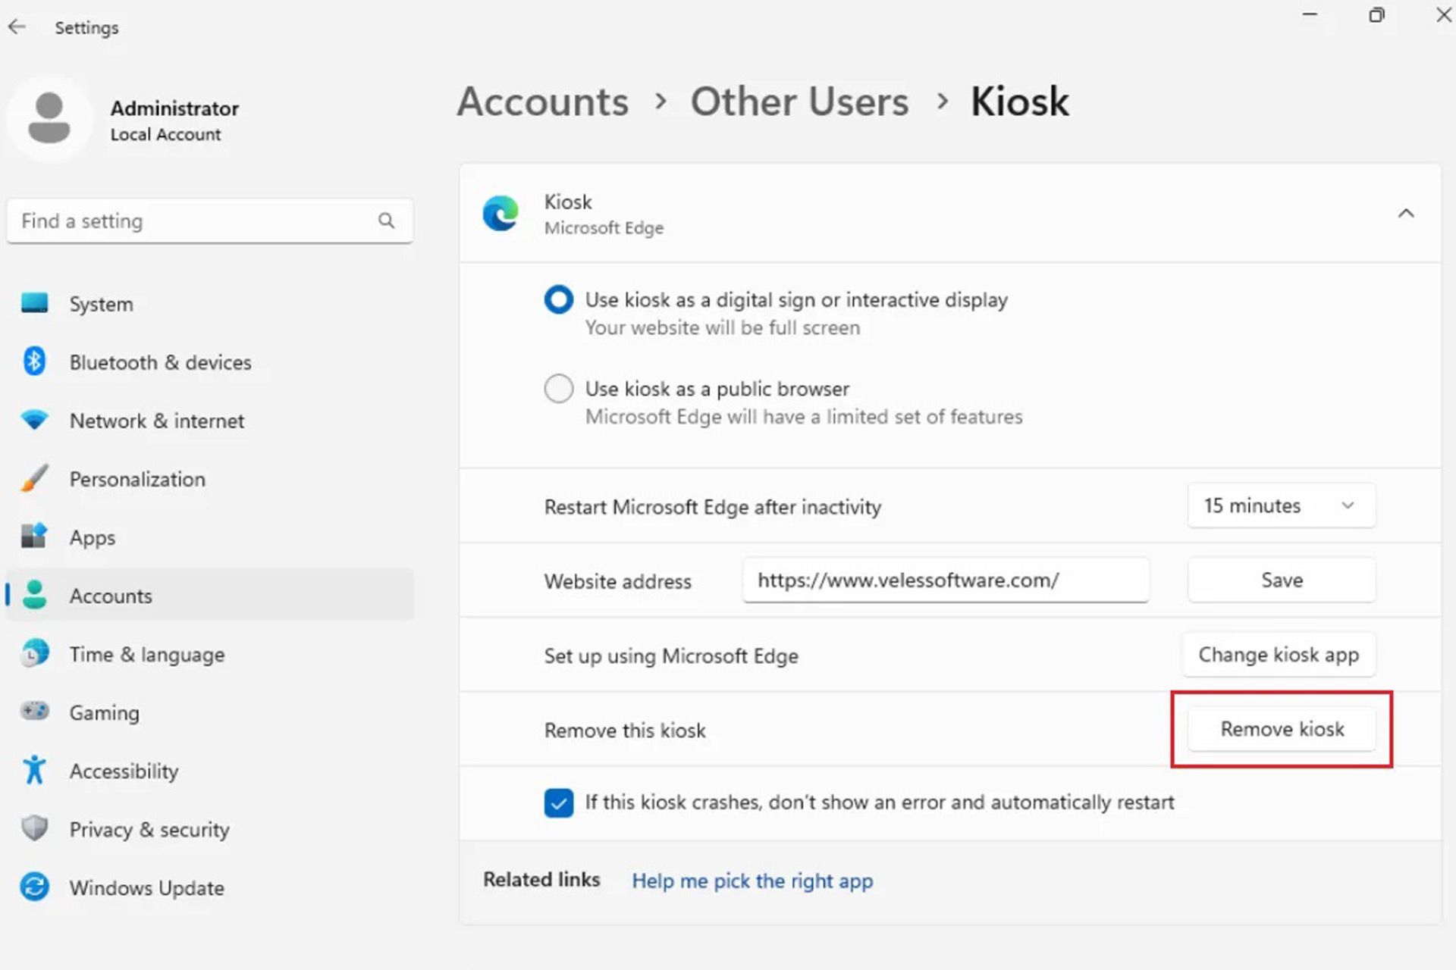Click the Windows Update sync icon
The image size is (1456, 970).
coord(34,887)
